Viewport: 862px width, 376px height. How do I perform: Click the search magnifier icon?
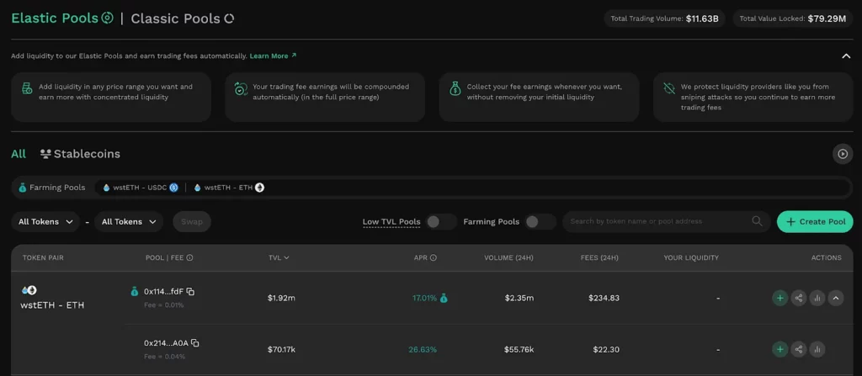pos(757,221)
